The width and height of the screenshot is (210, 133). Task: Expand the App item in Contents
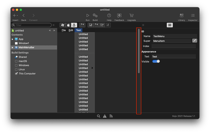point(12,39)
